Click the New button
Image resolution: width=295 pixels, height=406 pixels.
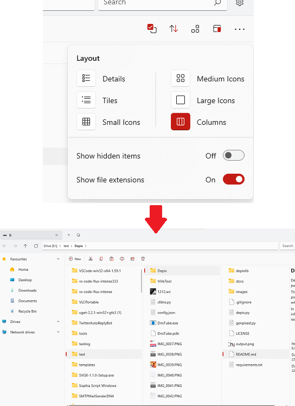75,259
